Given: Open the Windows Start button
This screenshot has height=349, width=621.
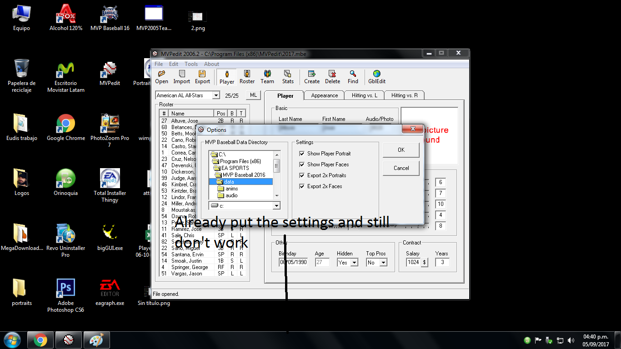Looking at the screenshot, I should coord(11,340).
